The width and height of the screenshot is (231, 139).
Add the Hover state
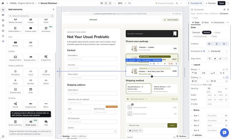point(217,32)
